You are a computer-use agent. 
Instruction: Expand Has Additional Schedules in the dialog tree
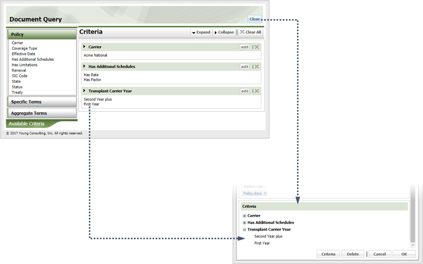click(x=244, y=222)
